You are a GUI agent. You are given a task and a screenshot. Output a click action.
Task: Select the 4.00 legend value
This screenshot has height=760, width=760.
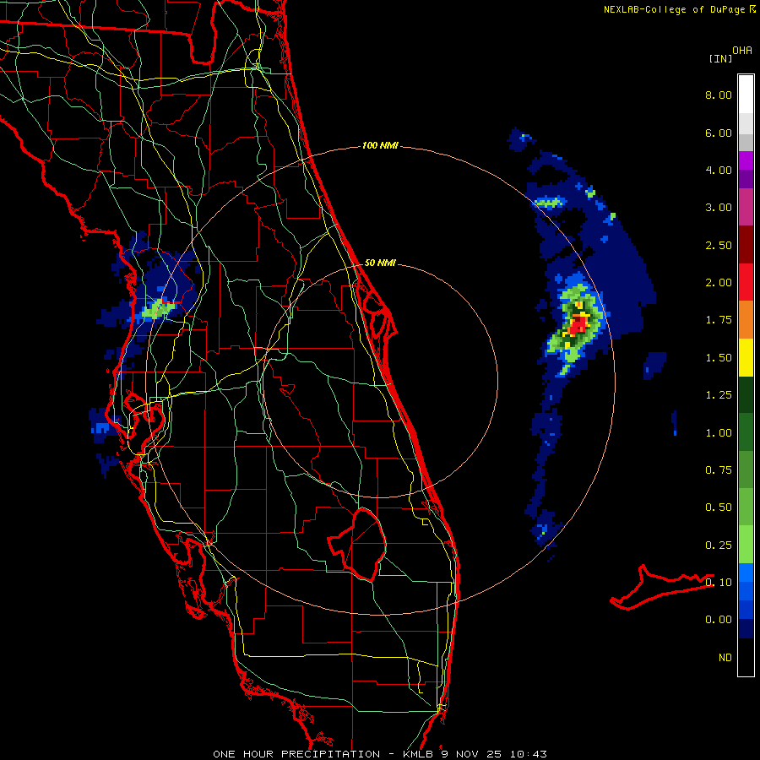point(719,170)
